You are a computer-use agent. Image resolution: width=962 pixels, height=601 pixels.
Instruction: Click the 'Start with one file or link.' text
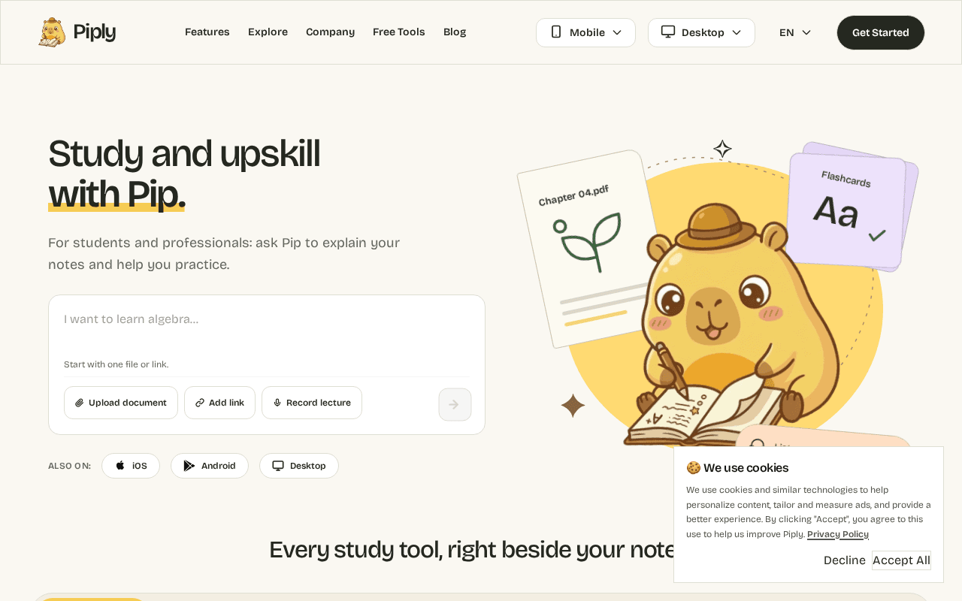pyautogui.click(x=116, y=364)
